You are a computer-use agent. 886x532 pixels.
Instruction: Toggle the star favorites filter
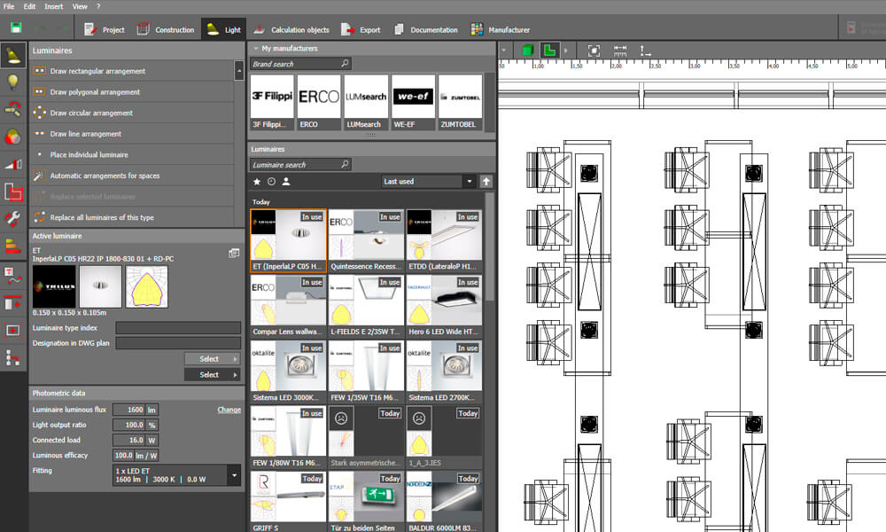pos(257,182)
